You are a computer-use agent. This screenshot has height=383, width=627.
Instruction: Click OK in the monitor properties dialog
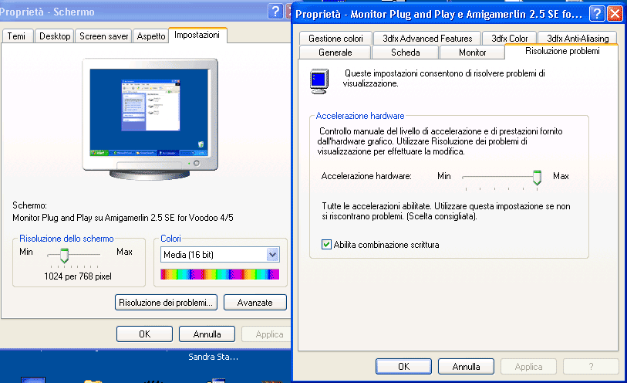(x=403, y=367)
